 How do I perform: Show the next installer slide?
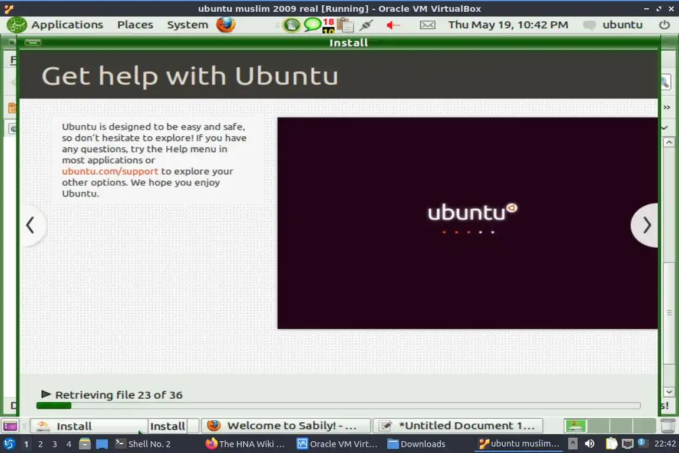[x=645, y=225]
